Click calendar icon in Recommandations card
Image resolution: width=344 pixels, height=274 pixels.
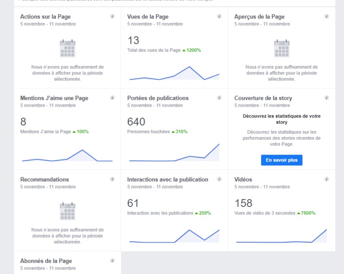67,211
